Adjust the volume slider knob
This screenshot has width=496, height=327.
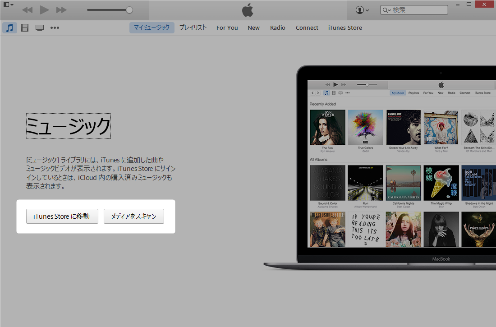tap(129, 10)
